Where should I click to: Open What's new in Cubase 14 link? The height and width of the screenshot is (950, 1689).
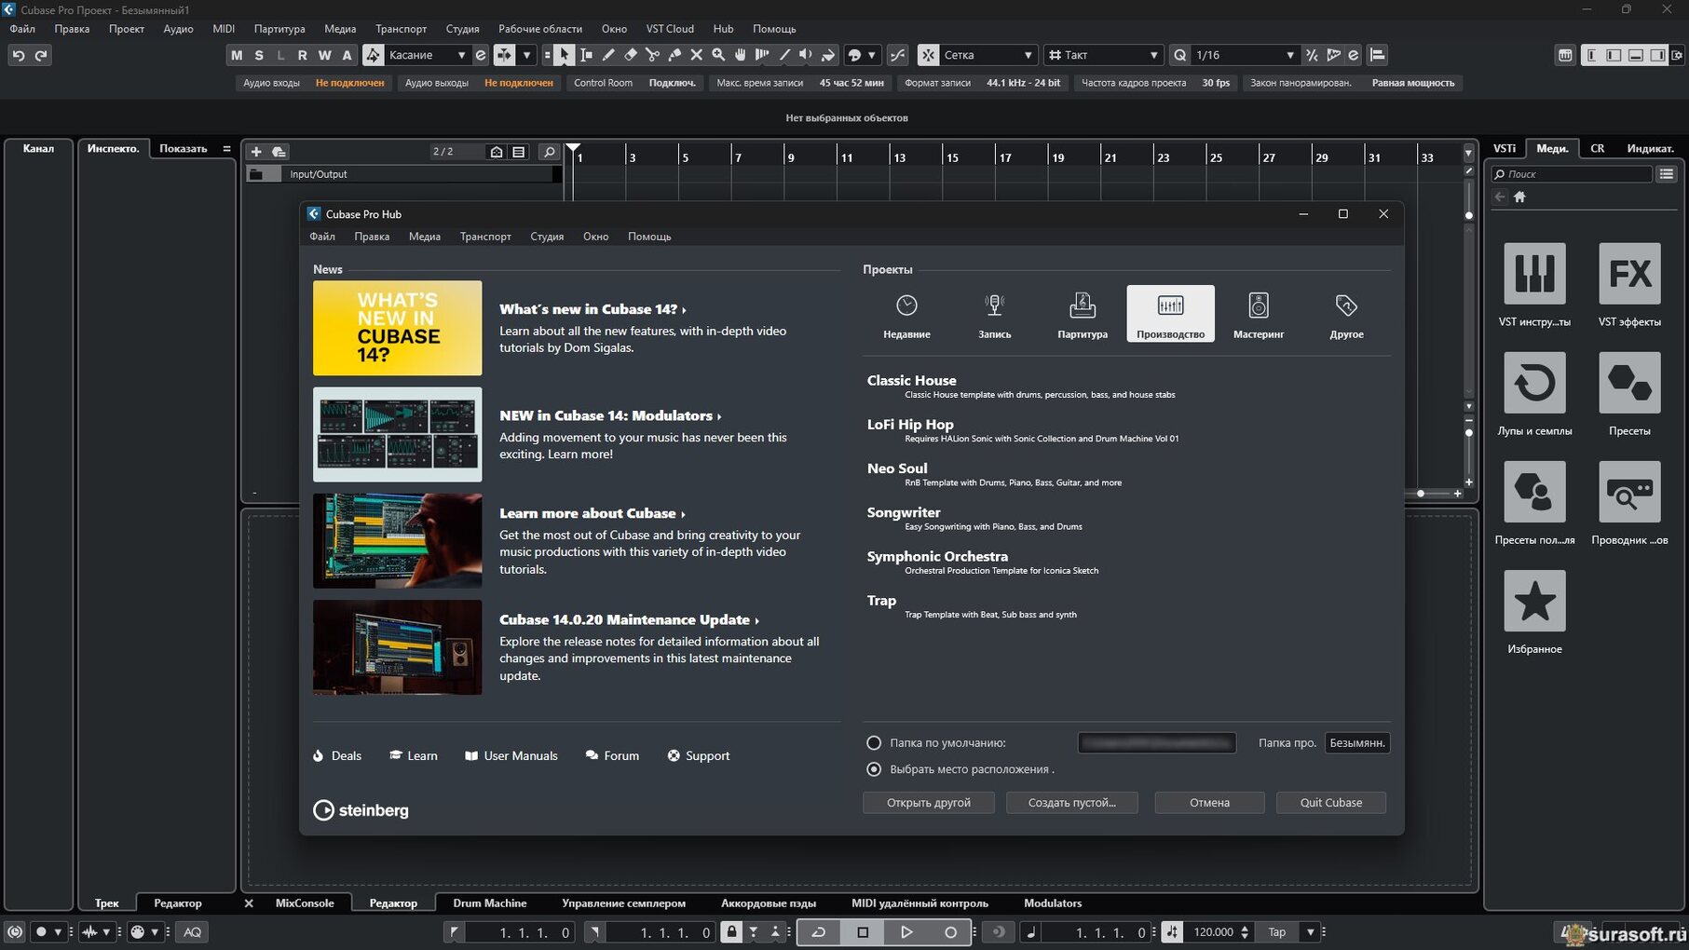593,309
